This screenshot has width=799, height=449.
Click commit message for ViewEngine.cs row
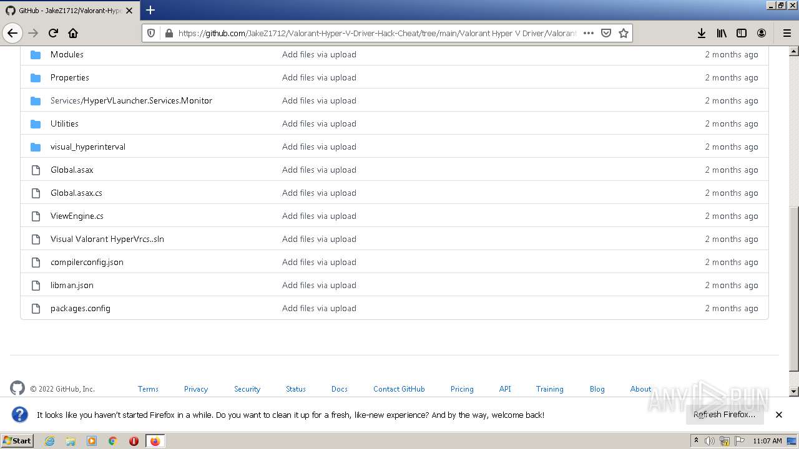tap(319, 216)
